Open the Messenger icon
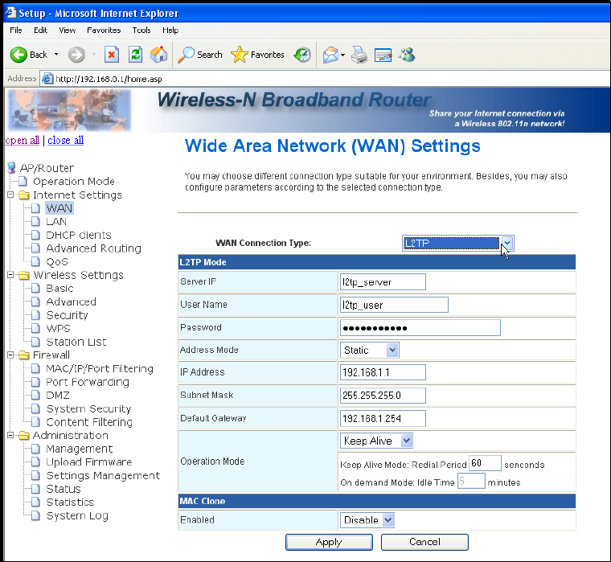 pyautogui.click(x=407, y=55)
